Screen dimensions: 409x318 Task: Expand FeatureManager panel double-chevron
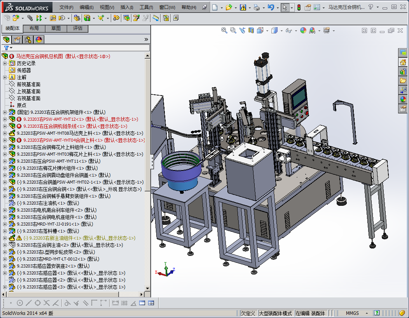point(146,39)
